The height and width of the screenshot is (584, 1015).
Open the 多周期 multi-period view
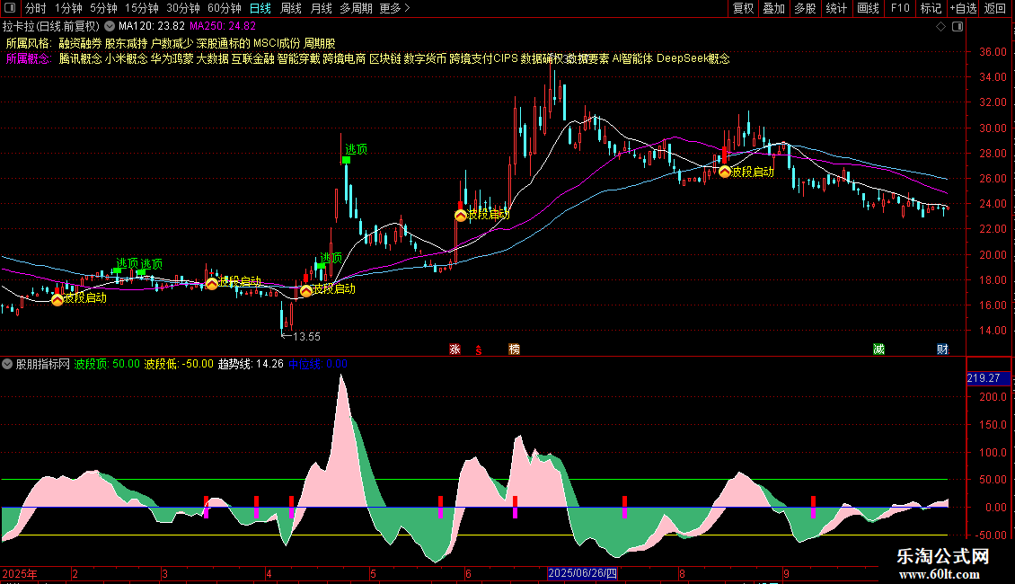coord(356,8)
